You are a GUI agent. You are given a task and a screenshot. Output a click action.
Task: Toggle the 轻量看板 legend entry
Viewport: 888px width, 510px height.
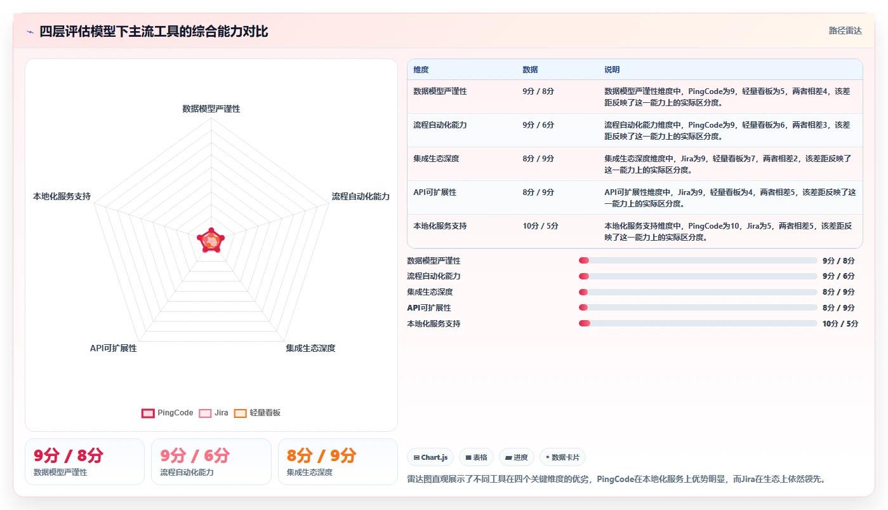[257, 413]
